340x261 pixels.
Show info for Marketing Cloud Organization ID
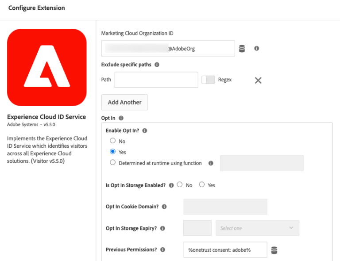256,48
